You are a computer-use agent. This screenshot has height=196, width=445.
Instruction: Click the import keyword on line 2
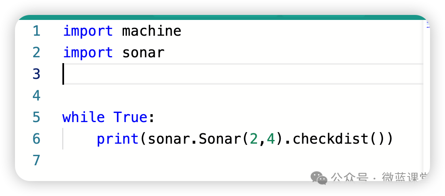pos(88,53)
